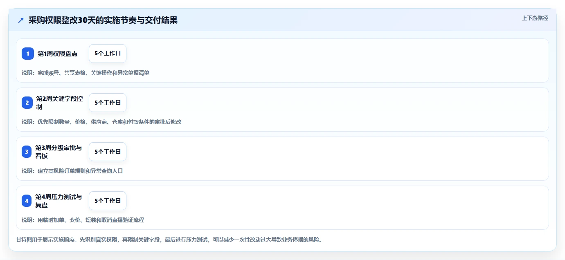The image size is (565, 260).
Task: Click the description starting 完成账号、共享表格
Action: [x=86, y=73]
